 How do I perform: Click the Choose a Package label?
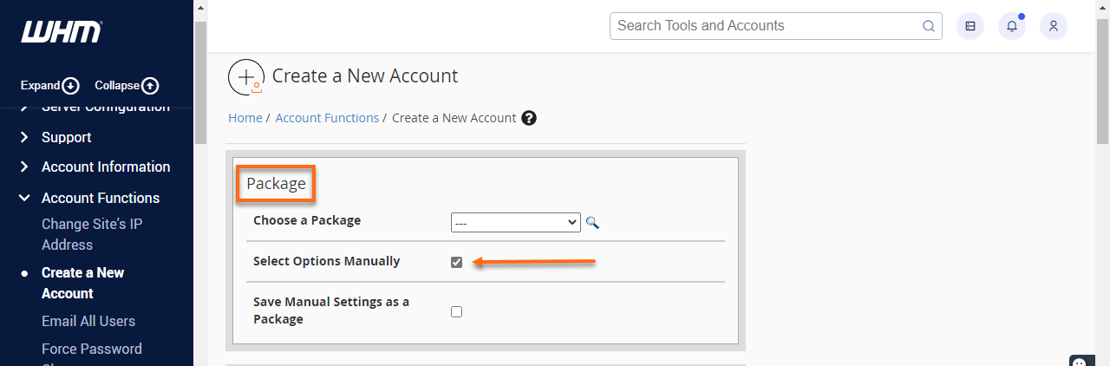click(307, 220)
